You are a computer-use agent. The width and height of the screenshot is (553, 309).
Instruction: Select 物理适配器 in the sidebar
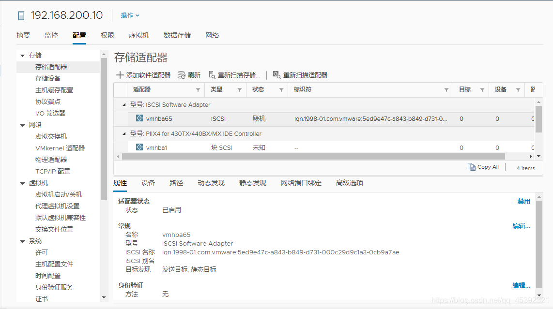pos(51,160)
